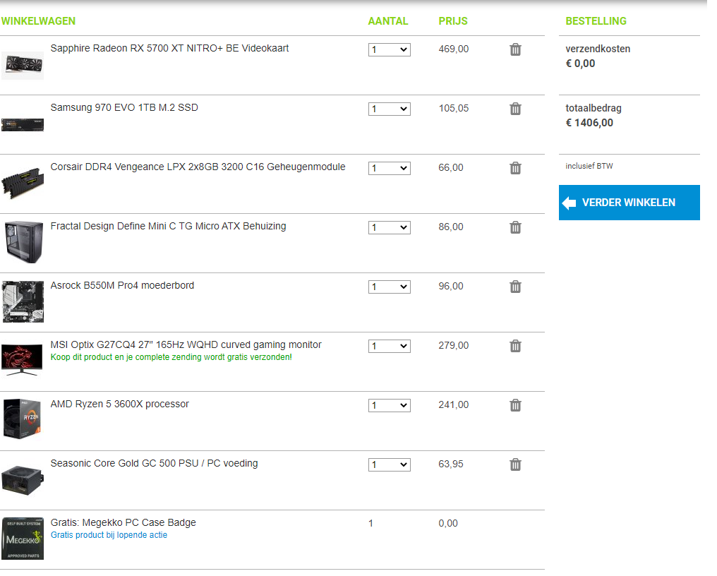The width and height of the screenshot is (717, 576).
Task: Delete the Sapphire Radeon RX 5700 XT item
Action: 515,49
